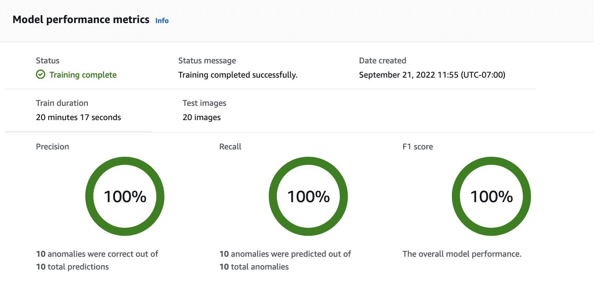
Task: Select the September 21, 2022 11:55 timestamp
Action: tap(432, 75)
